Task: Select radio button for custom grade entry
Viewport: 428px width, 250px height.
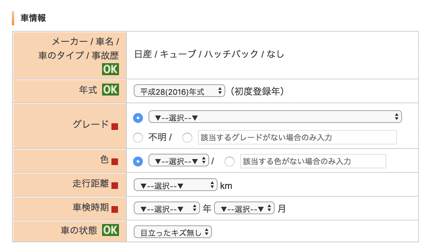Action: 187,138
